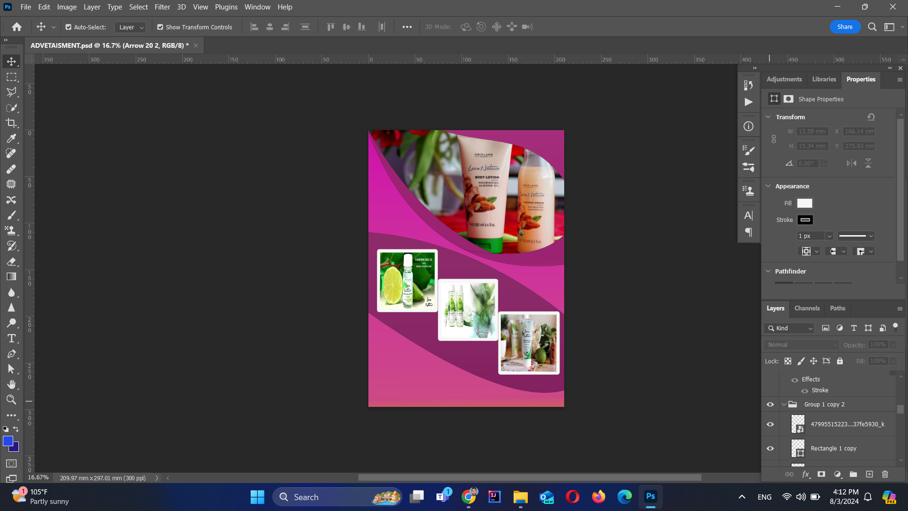
Task: Select the Zoom tool
Action: point(11,400)
